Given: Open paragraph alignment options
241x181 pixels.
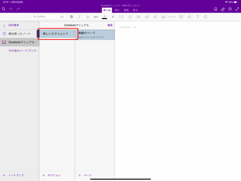Looking at the screenshot, I should coord(155,17).
